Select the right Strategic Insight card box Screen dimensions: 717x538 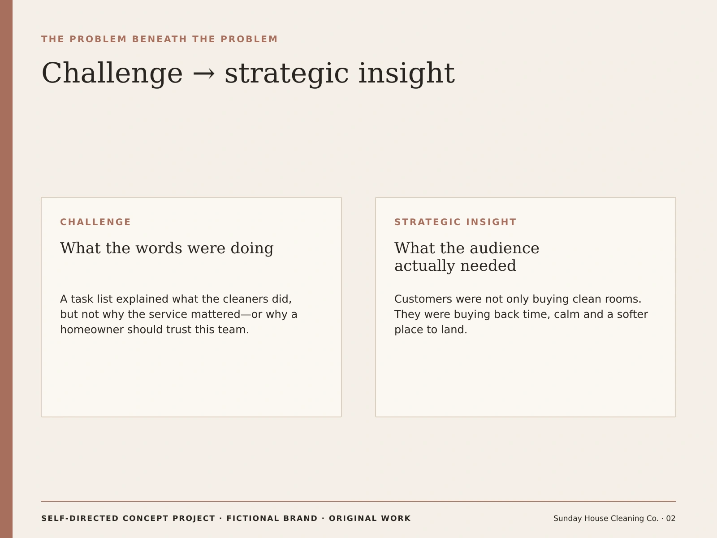point(526,307)
